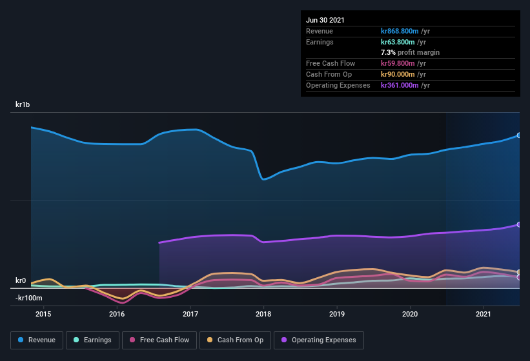Click the kr63.800m earnings value
The width and height of the screenshot is (530, 361).
click(398, 42)
